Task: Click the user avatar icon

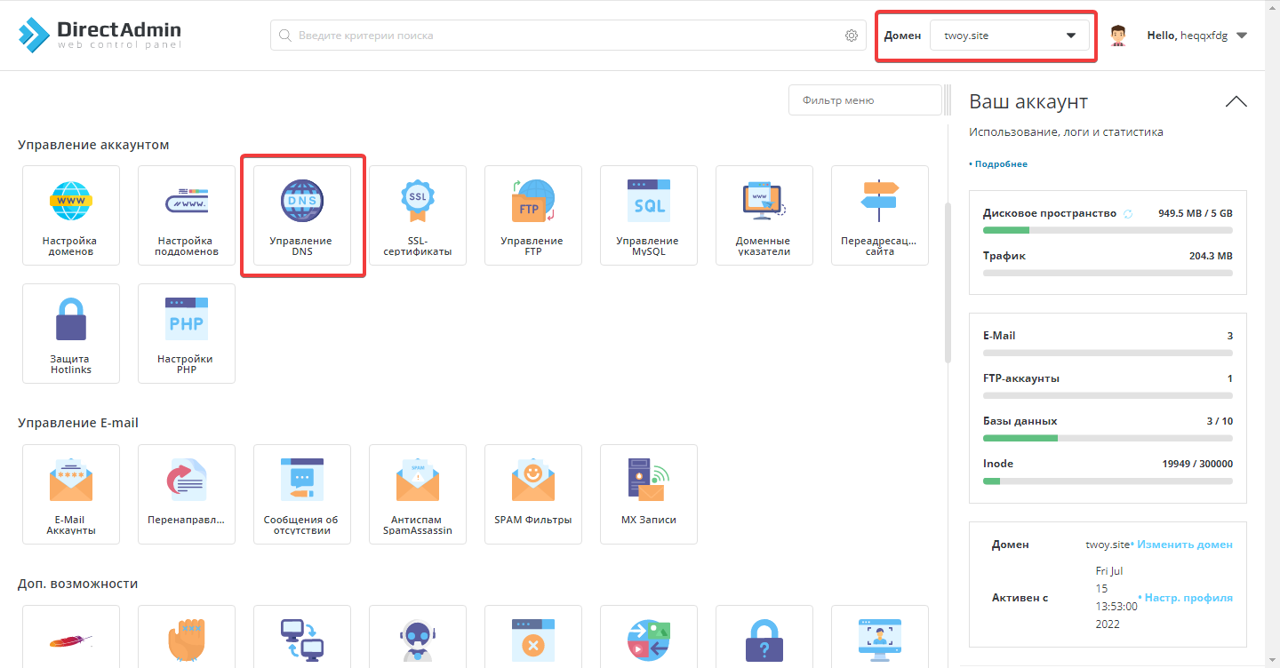Action: pyautogui.click(x=1118, y=36)
